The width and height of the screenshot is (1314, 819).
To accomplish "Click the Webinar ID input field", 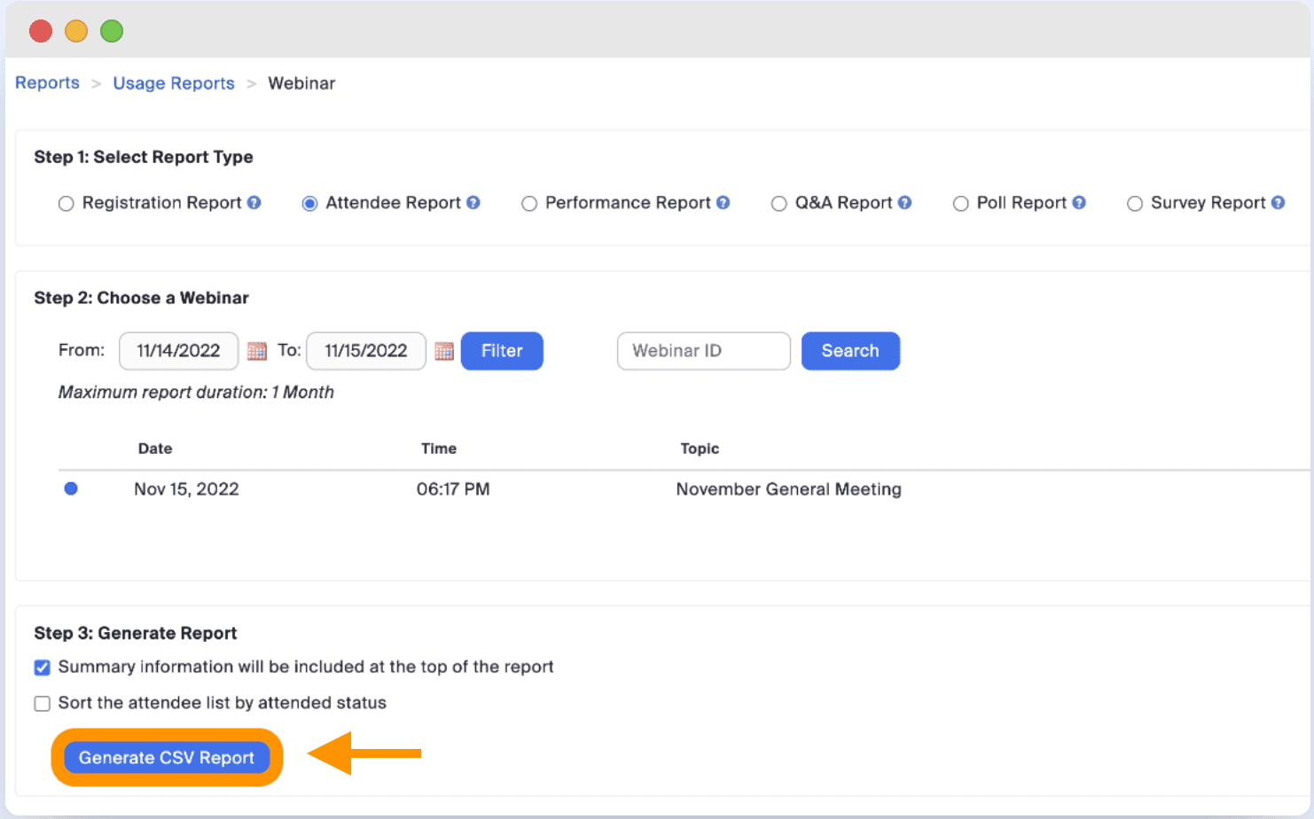I will [x=703, y=351].
